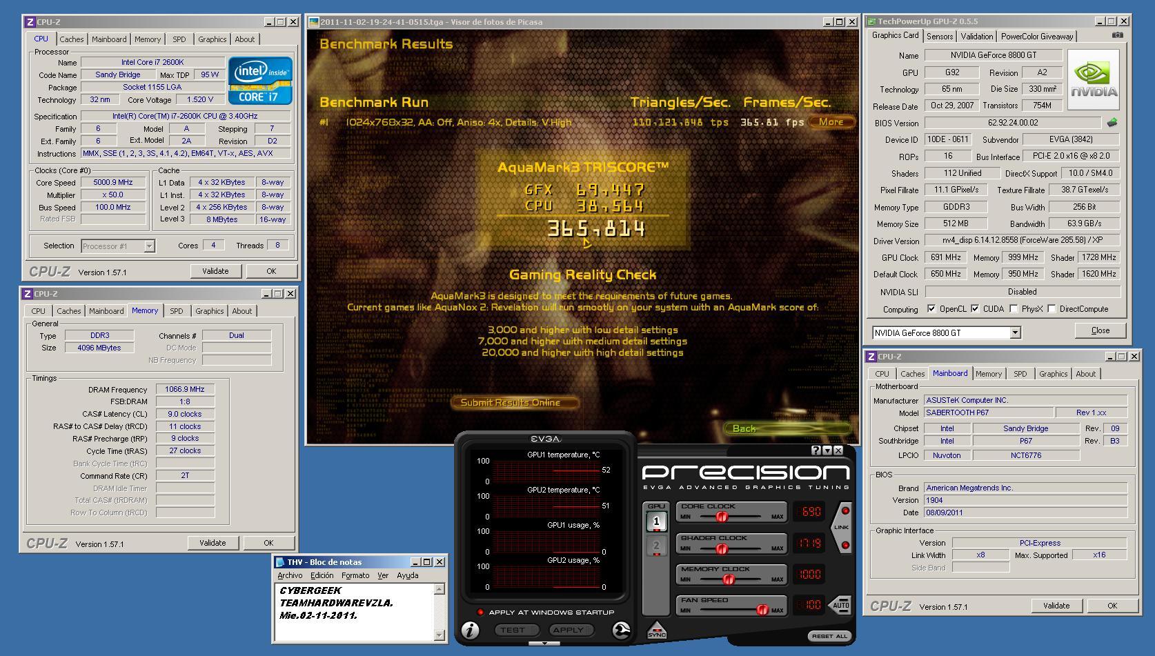The height and width of the screenshot is (656, 1155).
Task: Click the Notepad title bar icon
Action: pyautogui.click(x=279, y=562)
